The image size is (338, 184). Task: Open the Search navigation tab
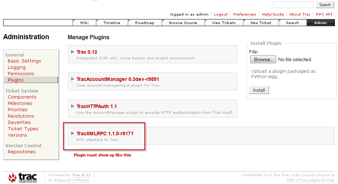(292, 23)
